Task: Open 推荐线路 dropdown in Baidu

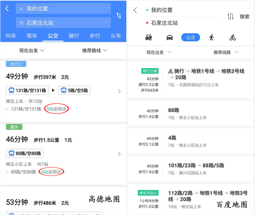Action: click(x=226, y=53)
